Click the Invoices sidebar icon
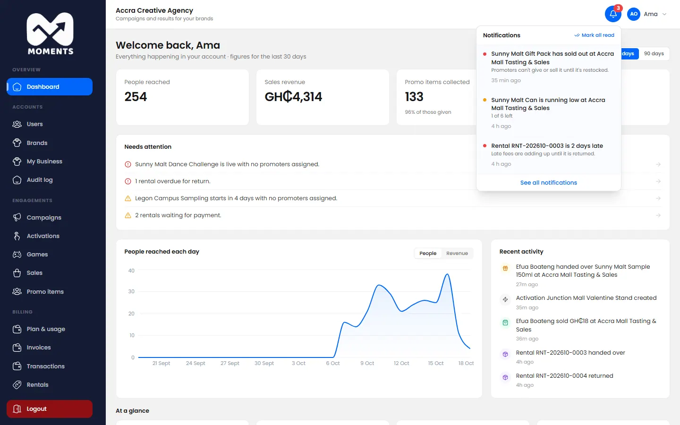This screenshot has width=680, height=425. pyautogui.click(x=17, y=348)
